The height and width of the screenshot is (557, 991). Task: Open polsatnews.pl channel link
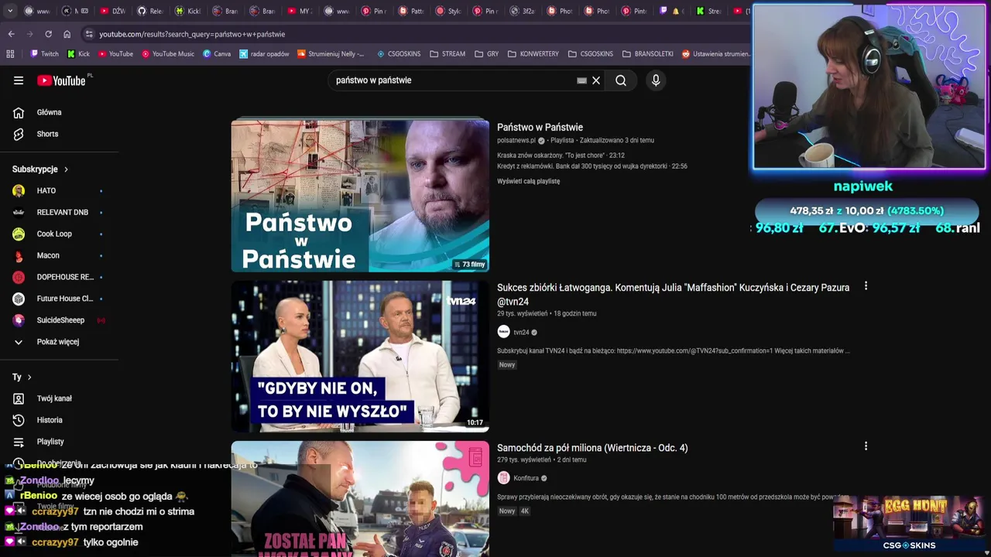click(x=516, y=141)
